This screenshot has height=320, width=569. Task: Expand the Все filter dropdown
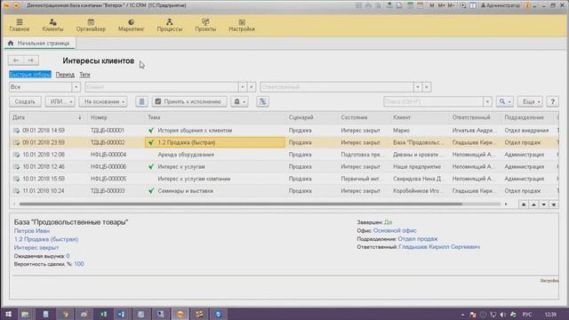(76, 87)
